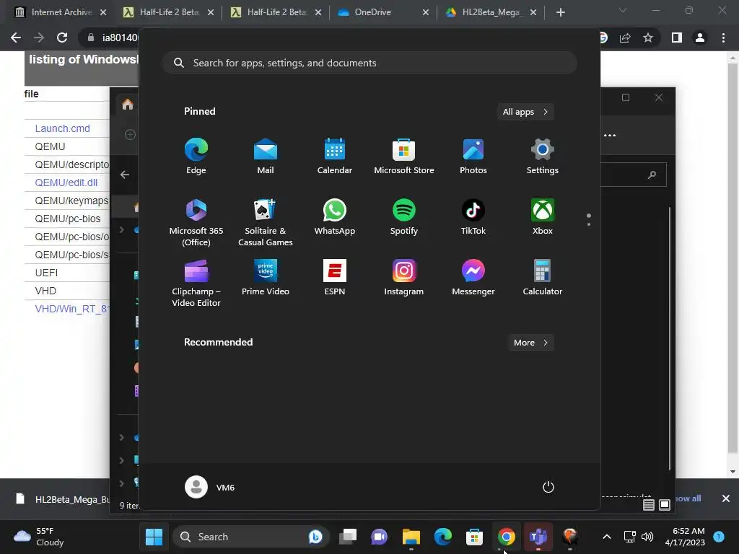Click the Start menu search box
Viewport: 739px width, 554px height.
[x=369, y=63]
